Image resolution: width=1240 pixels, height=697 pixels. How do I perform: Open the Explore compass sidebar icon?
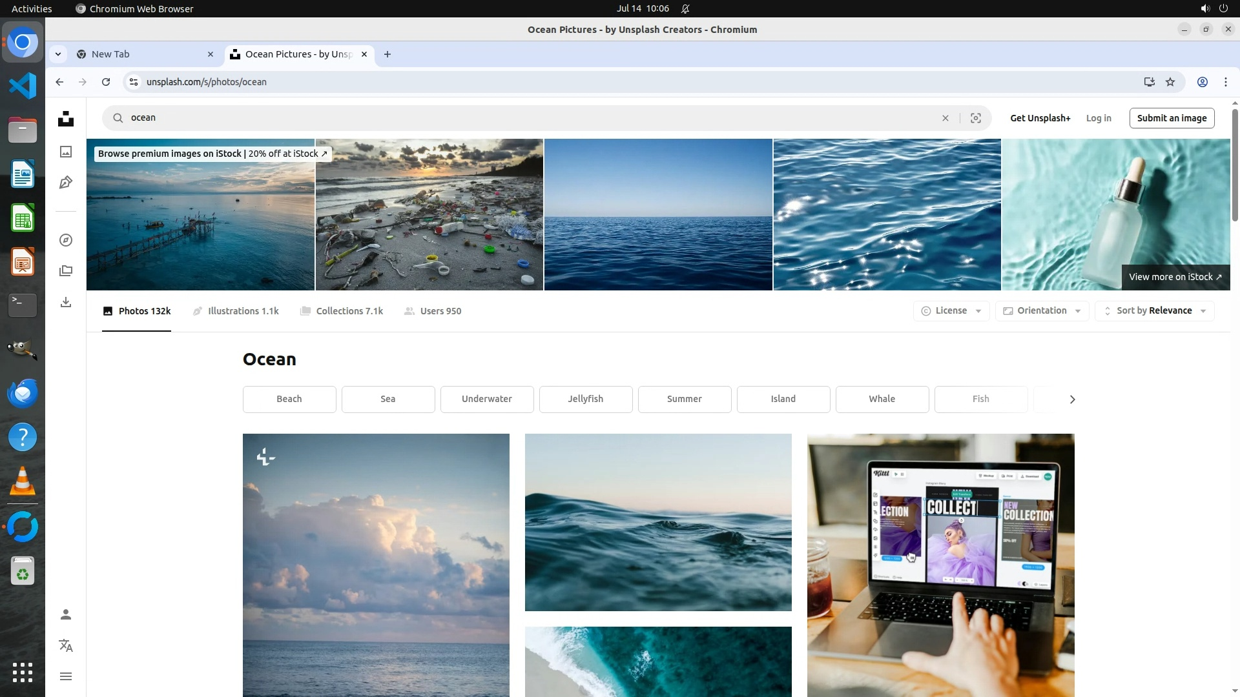coord(66,240)
